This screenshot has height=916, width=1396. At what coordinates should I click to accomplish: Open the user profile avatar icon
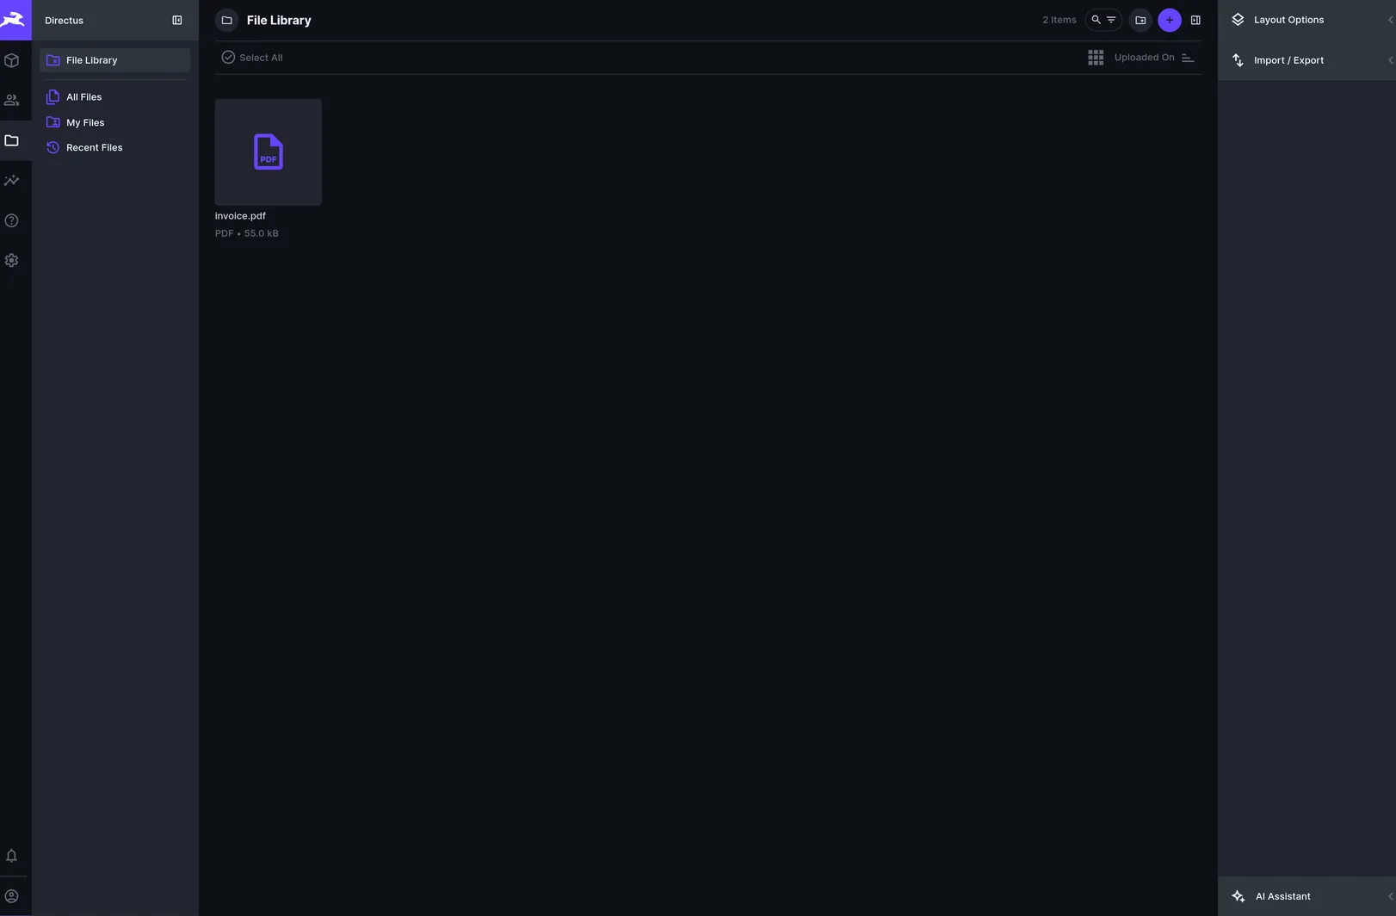click(12, 896)
